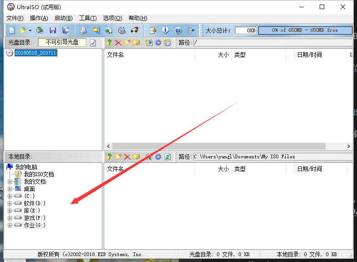This screenshot has height=262, width=357.
Task: Click the 650MB disc capacity bar
Action: [305, 30]
